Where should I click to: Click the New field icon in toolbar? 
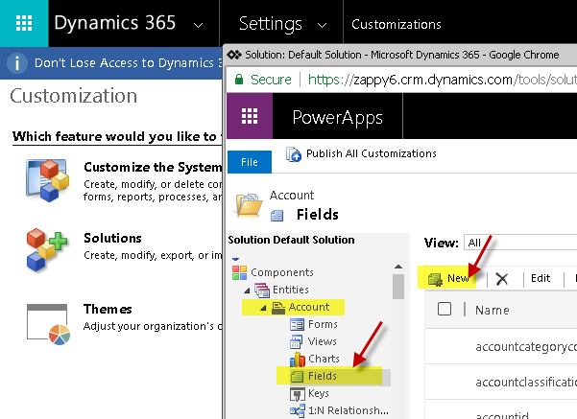pos(435,279)
